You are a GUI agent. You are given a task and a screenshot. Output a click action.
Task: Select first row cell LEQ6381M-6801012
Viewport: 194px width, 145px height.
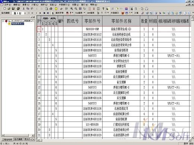click(x=92, y=34)
